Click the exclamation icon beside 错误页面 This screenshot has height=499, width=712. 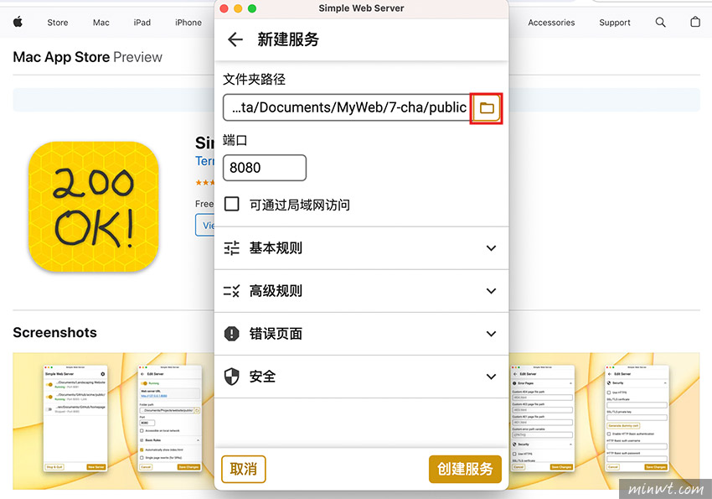click(x=231, y=334)
